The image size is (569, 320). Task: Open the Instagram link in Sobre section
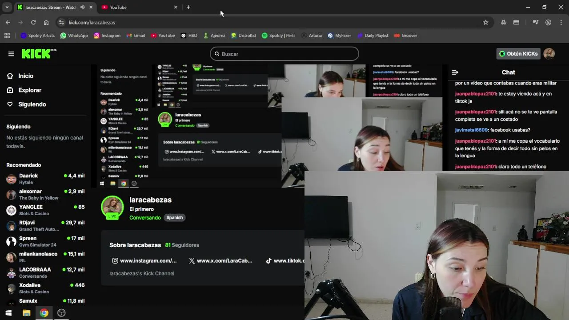coord(144,261)
